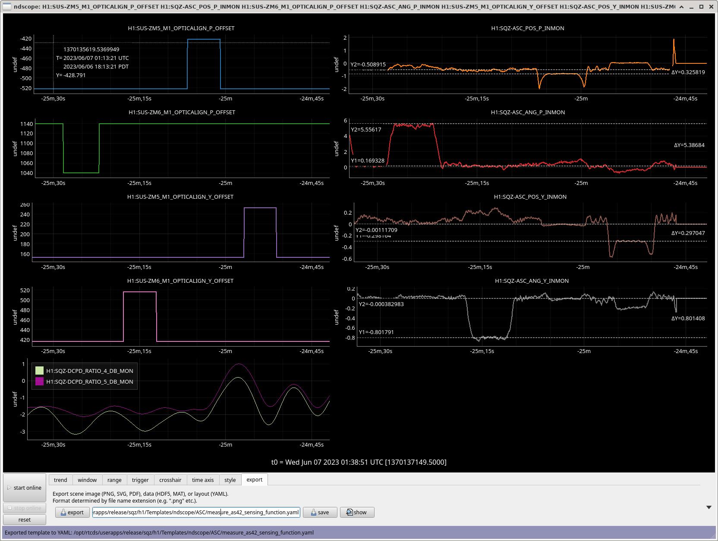
Task: Switch to the trend tab
Action: tap(60, 480)
